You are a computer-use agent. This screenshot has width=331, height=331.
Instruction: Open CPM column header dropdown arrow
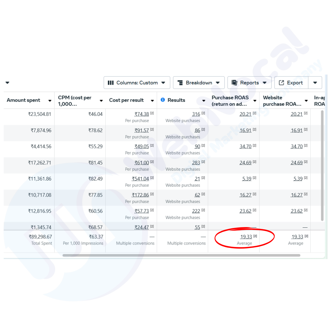tap(101, 101)
